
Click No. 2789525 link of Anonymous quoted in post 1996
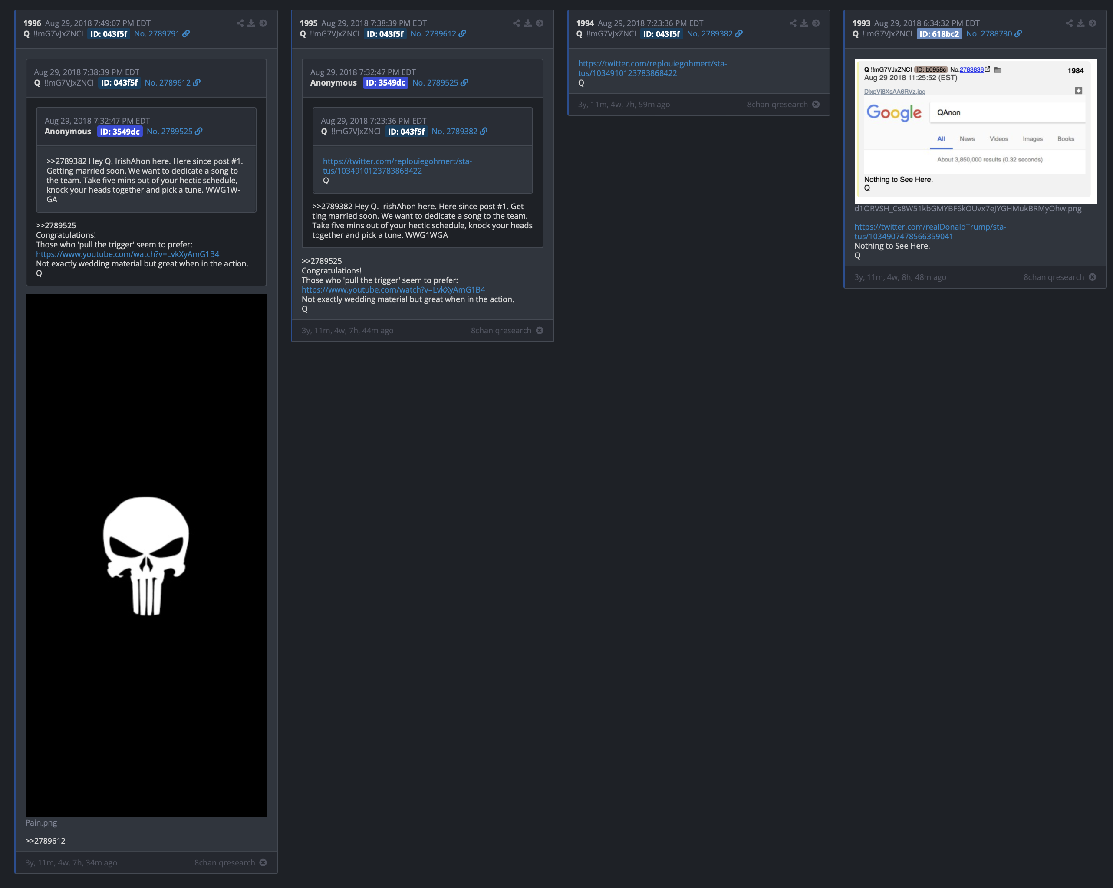pos(169,131)
